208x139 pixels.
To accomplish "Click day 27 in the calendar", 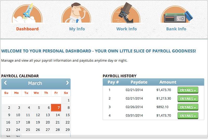I will click(x=46, y=130).
